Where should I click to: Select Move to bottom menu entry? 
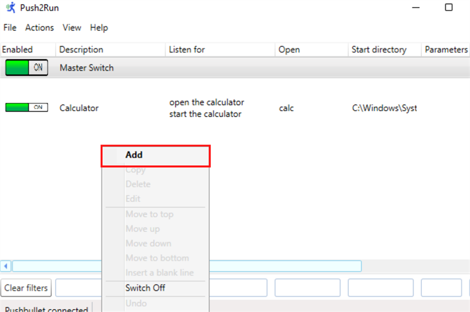156,258
